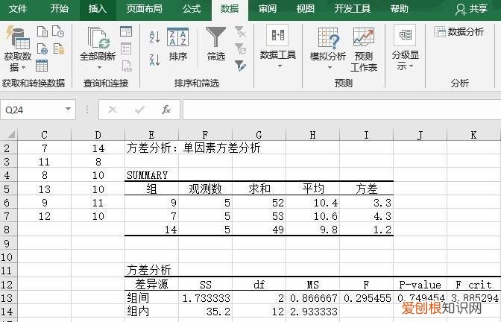
Task: Open the Get Data (获取数据) icon
Action: click(18, 38)
